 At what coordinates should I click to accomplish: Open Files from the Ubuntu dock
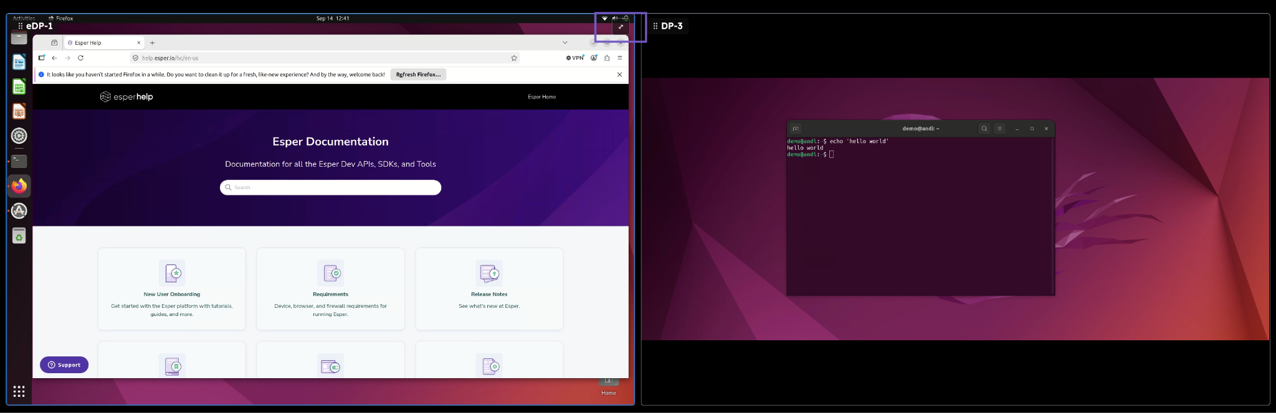[19, 37]
